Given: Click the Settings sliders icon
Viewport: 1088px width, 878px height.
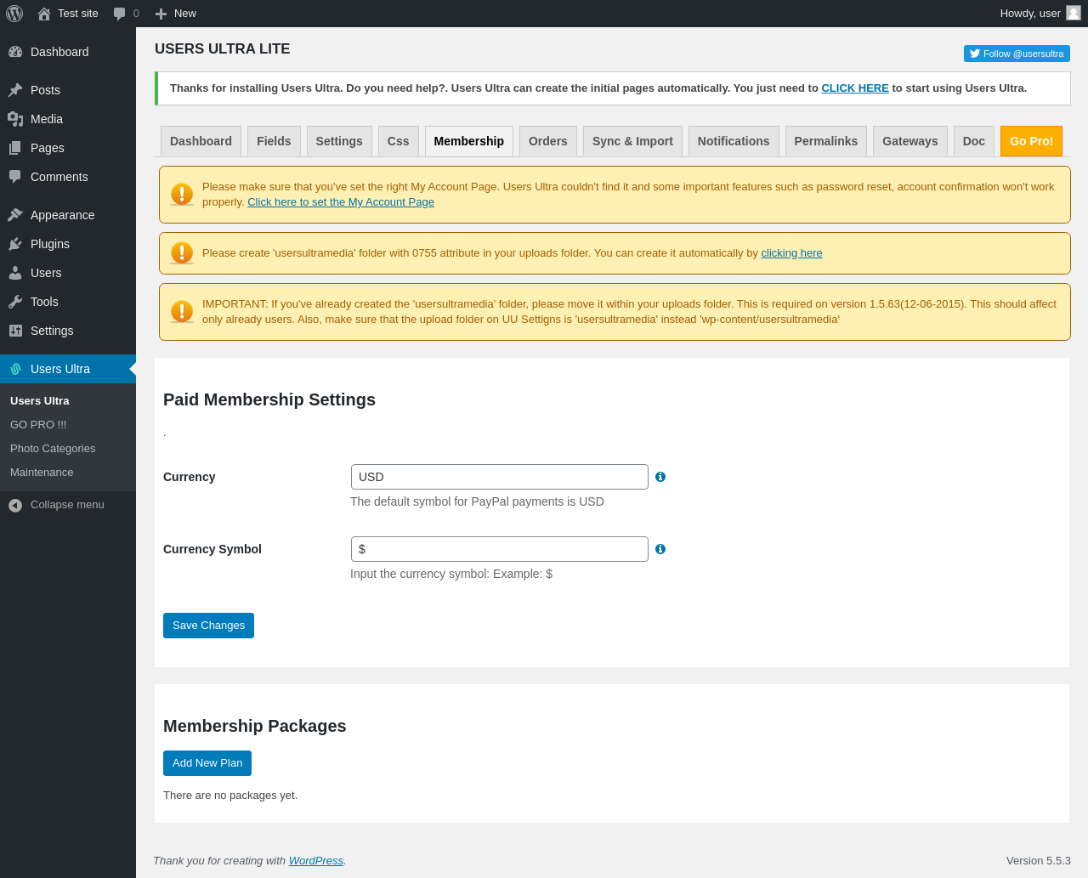Looking at the screenshot, I should click(15, 331).
